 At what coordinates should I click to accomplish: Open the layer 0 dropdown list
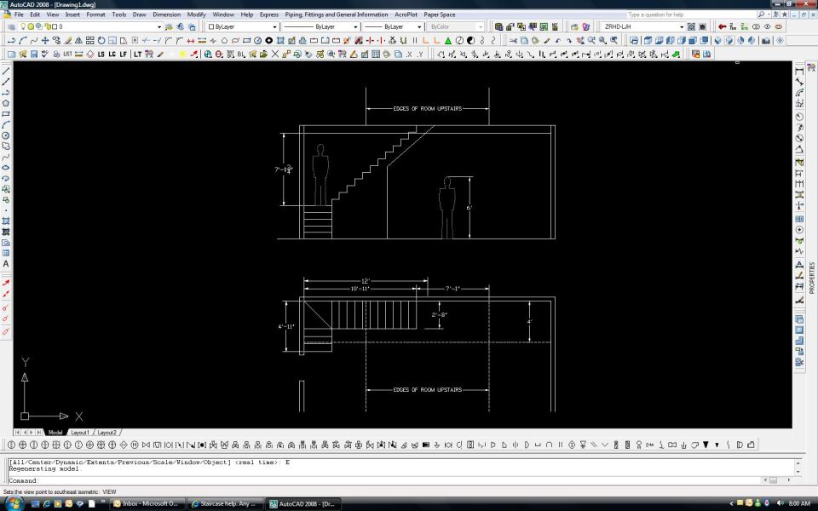[159, 26]
